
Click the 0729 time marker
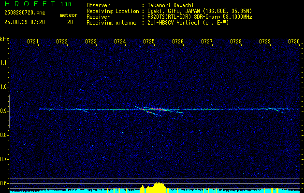pos(265,41)
